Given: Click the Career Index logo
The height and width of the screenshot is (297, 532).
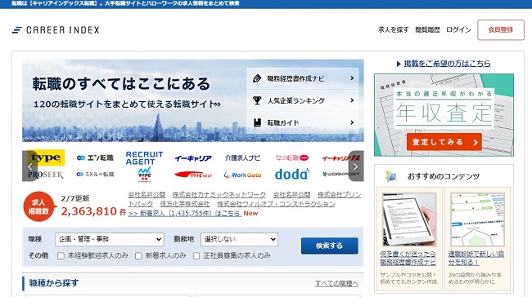Looking at the screenshot, I should tap(56, 29).
